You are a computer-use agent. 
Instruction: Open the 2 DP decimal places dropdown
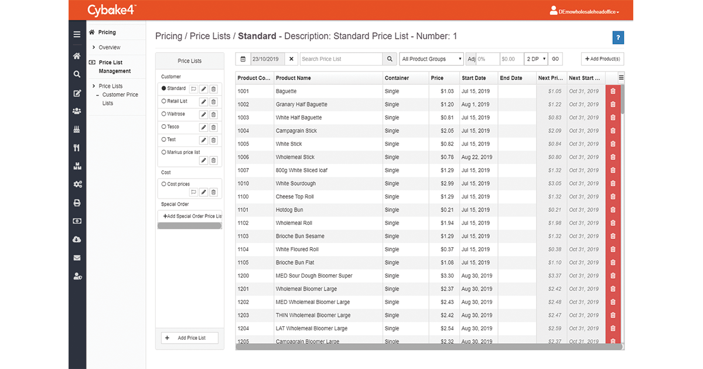(535, 59)
